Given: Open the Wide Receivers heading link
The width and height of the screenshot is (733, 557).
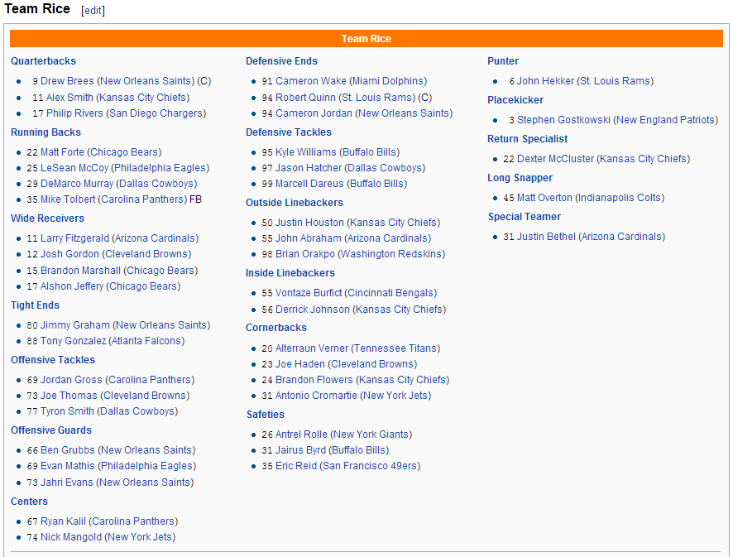Looking at the screenshot, I should point(48,218).
